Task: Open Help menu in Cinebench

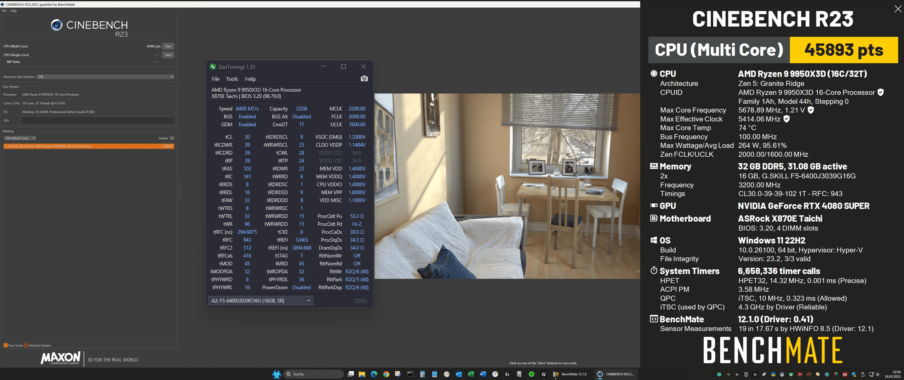Action: (x=14, y=11)
